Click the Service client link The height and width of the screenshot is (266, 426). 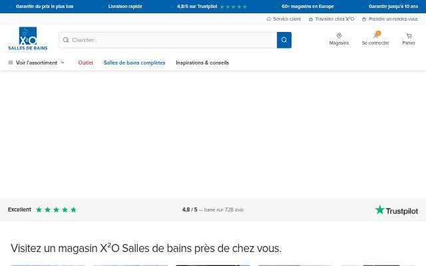pyautogui.click(x=287, y=19)
